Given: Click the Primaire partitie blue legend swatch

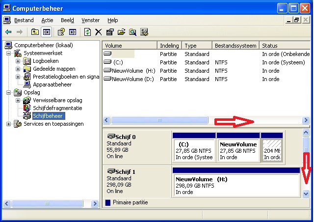Looking at the screenshot, I should tap(108, 202).
